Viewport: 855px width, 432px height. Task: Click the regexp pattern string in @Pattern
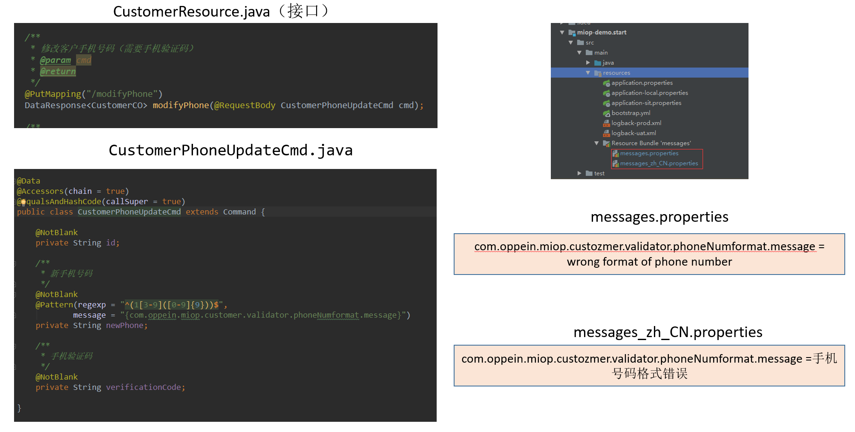(172, 305)
